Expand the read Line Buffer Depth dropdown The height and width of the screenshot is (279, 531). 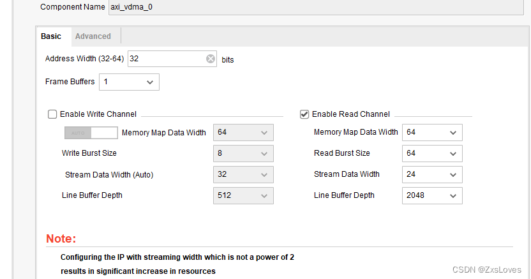pyautogui.click(x=432, y=195)
